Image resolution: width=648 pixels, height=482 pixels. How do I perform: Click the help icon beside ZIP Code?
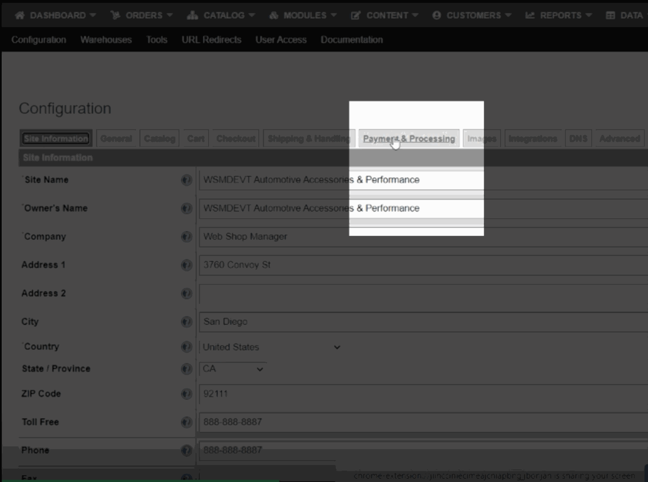[186, 394]
